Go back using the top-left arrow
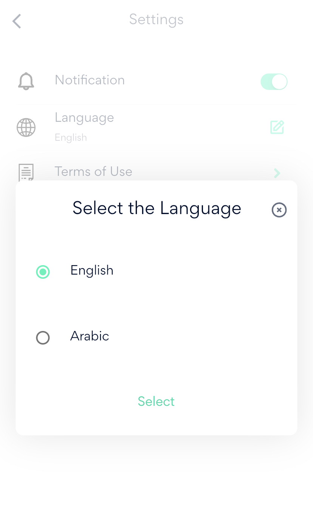 point(17,21)
